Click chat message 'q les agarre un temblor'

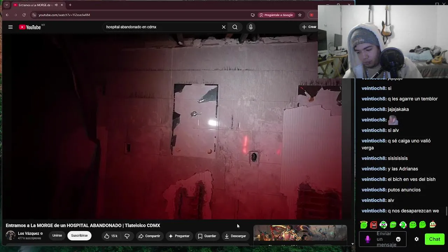(x=413, y=99)
